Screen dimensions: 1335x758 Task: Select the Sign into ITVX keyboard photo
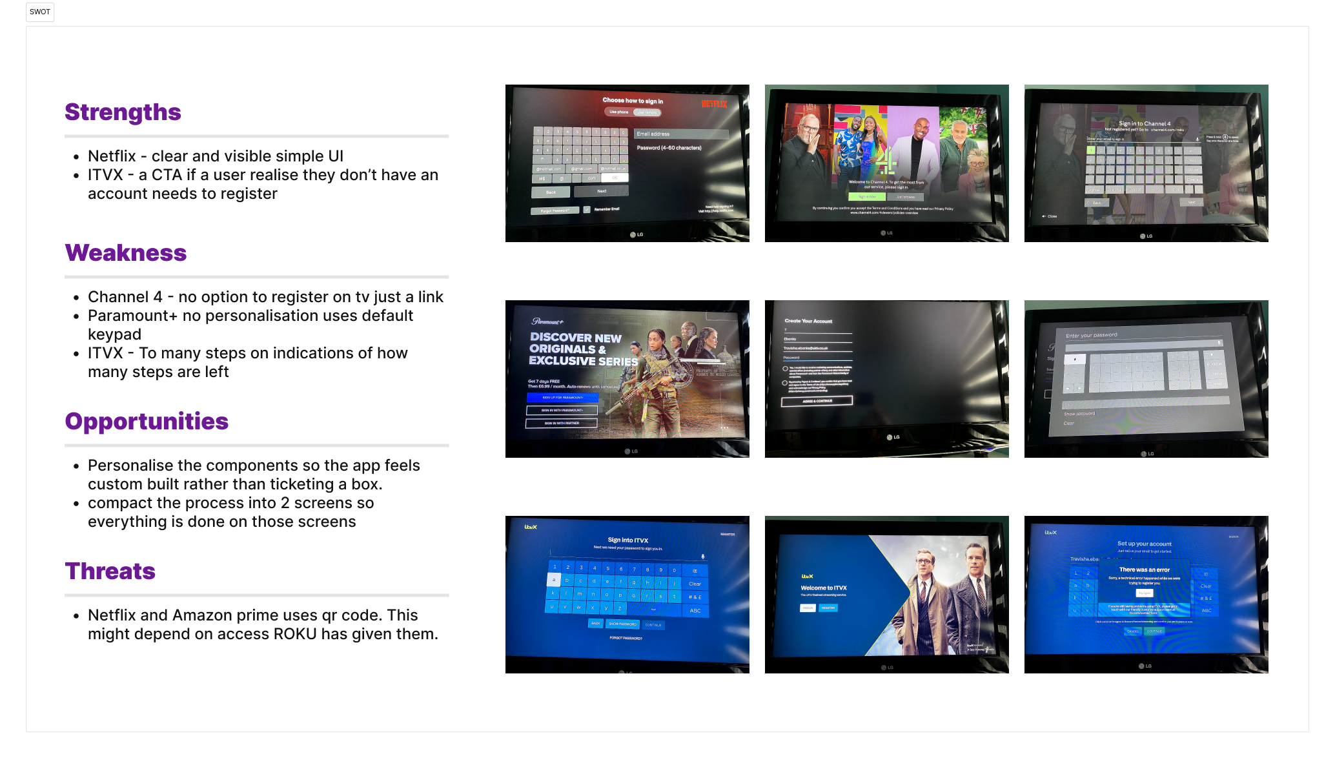click(x=627, y=595)
